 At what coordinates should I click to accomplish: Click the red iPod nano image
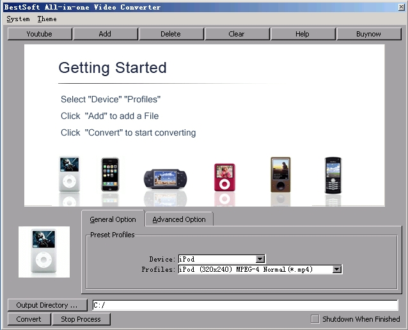pos(224,177)
